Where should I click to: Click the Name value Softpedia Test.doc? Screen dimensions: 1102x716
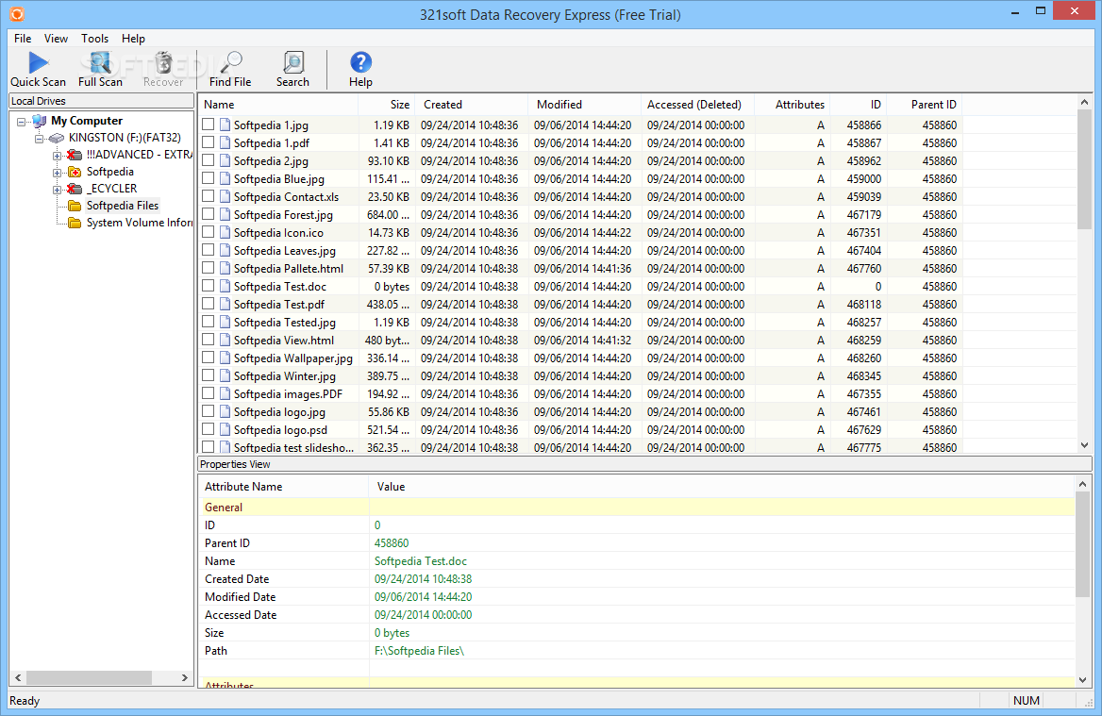[420, 560]
